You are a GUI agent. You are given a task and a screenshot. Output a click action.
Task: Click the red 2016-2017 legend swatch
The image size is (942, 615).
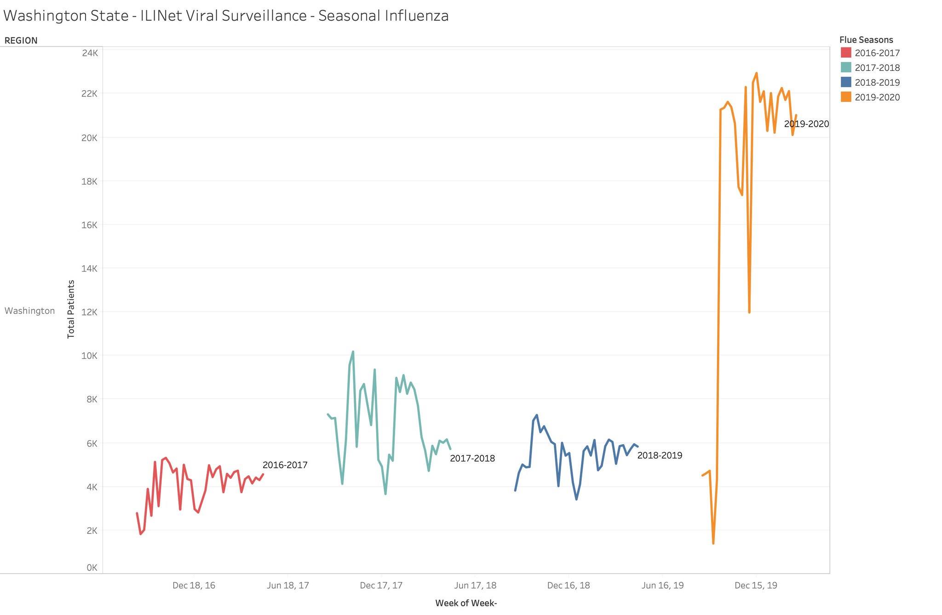[x=846, y=52]
